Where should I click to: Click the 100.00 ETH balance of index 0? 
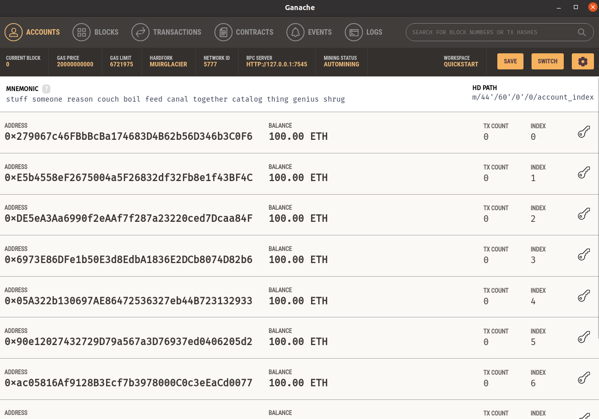click(x=298, y=136)
